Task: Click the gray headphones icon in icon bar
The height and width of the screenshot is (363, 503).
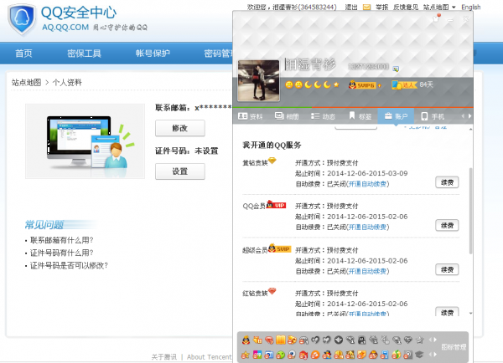Action: pos(303,340)
